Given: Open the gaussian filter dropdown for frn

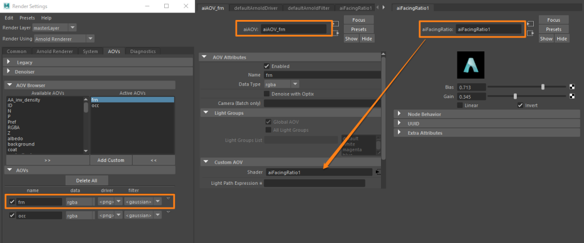Looking at the screenshot, I should pos(143,201).
